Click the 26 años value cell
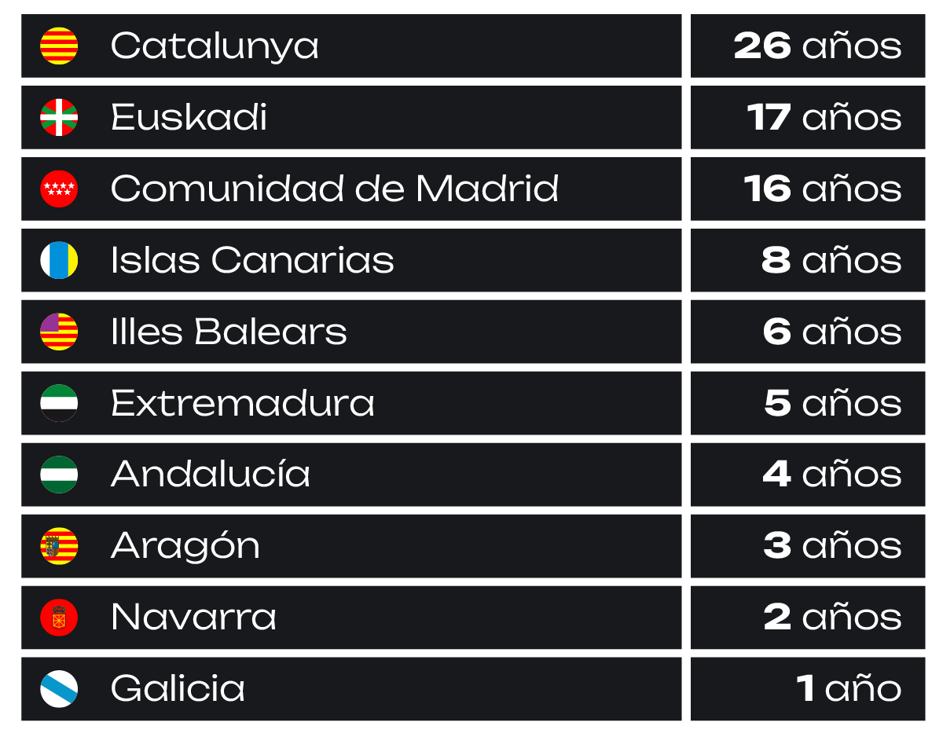 tap(808, 46)
